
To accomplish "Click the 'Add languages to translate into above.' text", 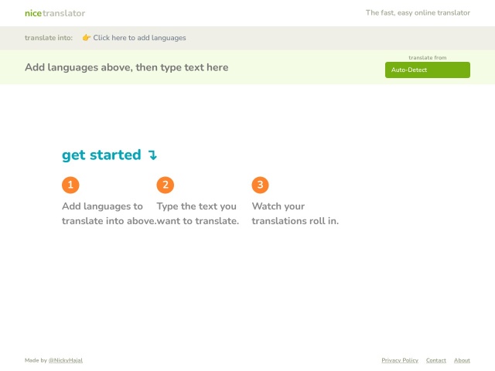I will coord(109,213).
